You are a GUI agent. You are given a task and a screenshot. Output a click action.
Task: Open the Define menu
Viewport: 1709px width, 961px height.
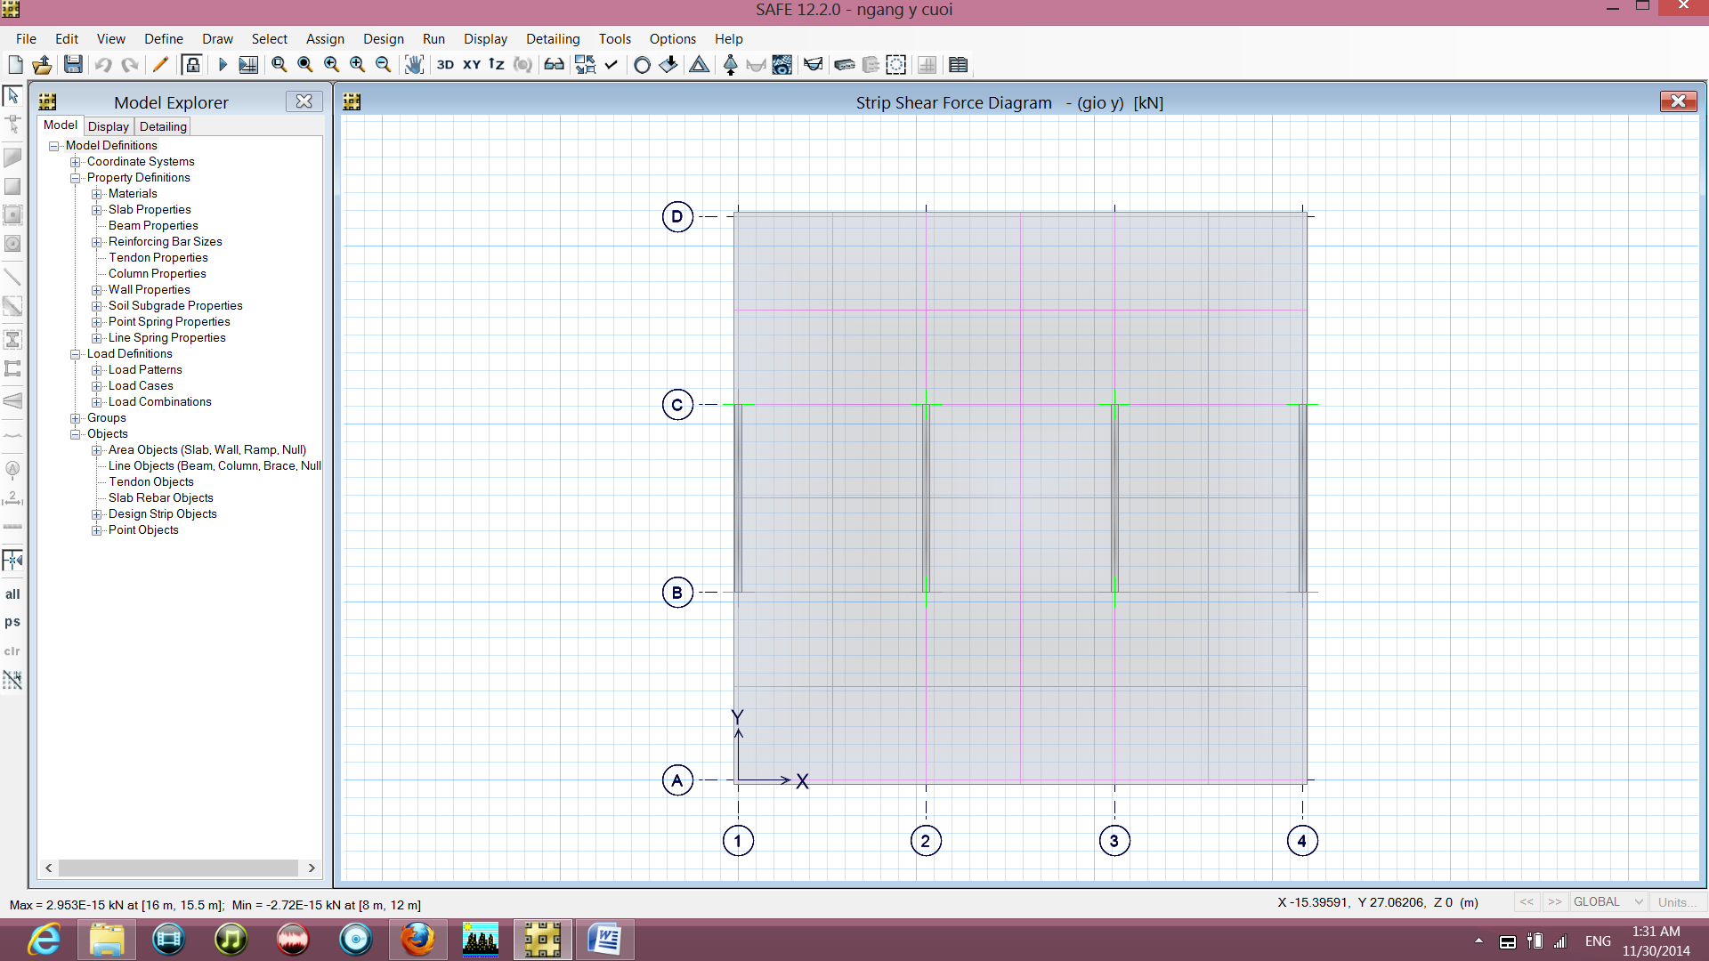[164, 39]
